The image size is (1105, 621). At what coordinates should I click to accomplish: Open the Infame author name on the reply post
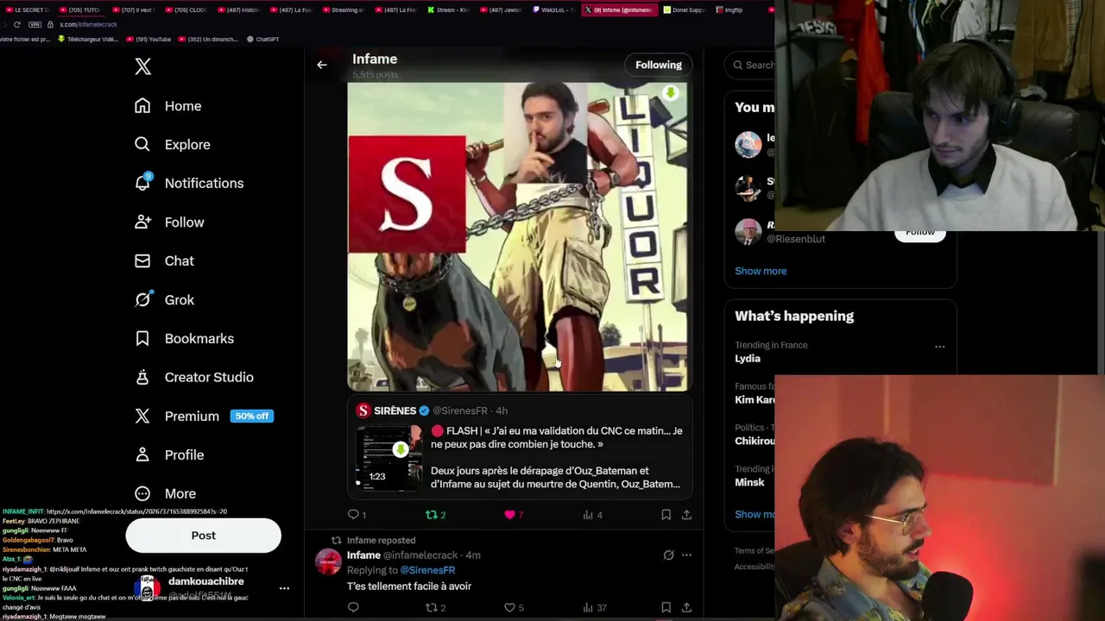point(363,555)
